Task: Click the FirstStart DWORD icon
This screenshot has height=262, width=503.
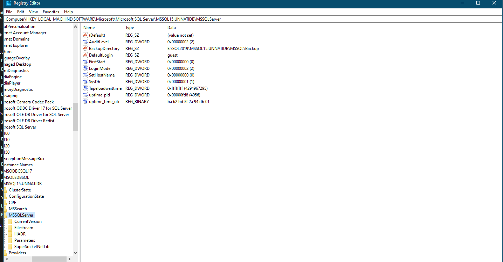Action: [85, 61]
